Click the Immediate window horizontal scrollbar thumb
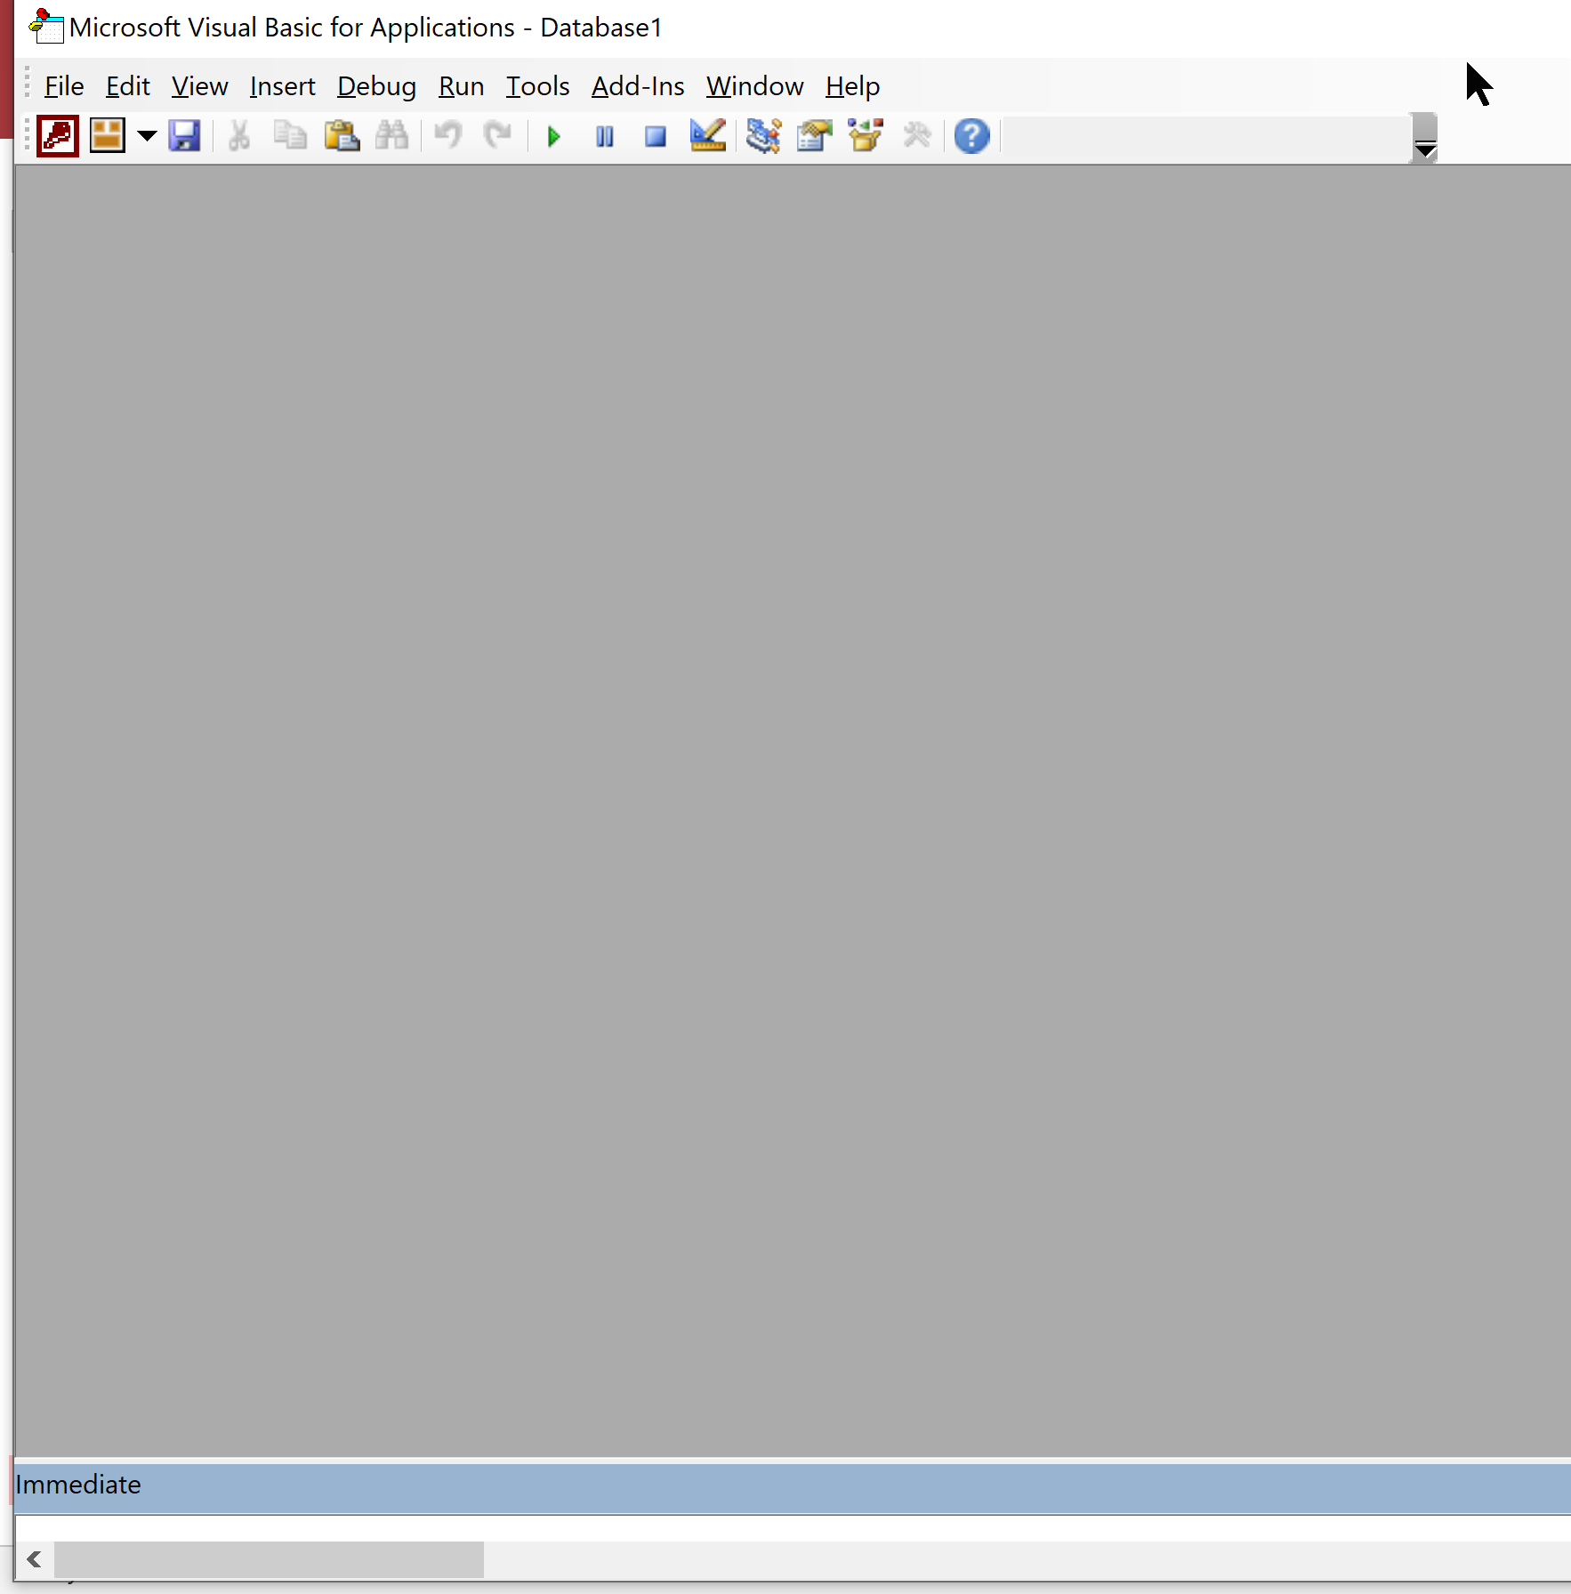Screen dimensions: 1571x1594 (269, 1559)
